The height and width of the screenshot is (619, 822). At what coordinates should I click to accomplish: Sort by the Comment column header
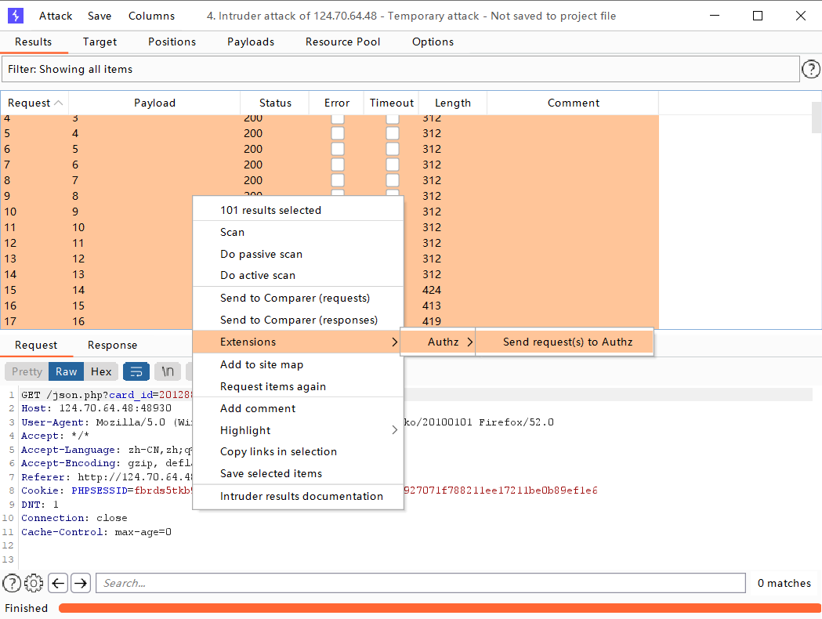coord(573,103)
